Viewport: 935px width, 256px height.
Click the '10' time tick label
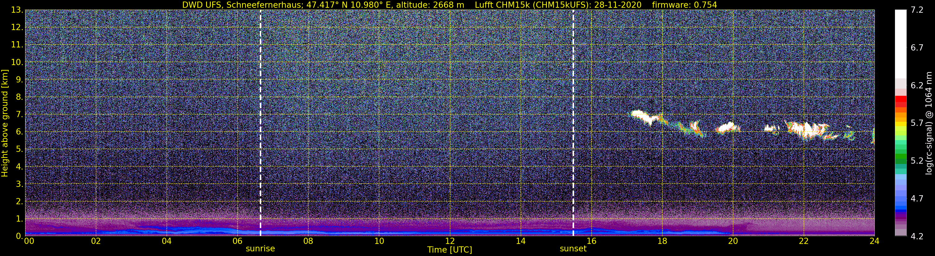(379, 241)
